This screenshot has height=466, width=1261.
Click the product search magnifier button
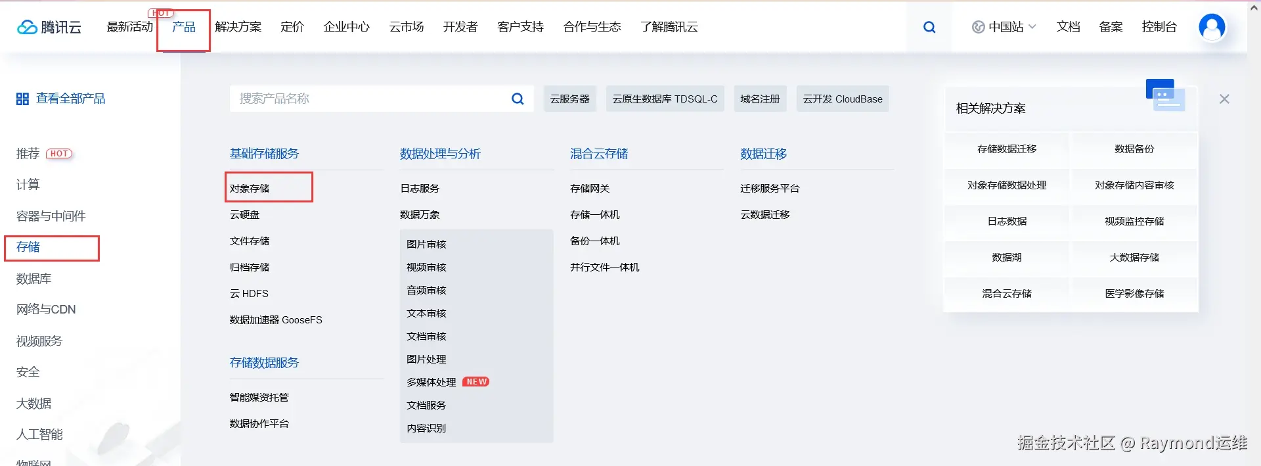point(518,99)
